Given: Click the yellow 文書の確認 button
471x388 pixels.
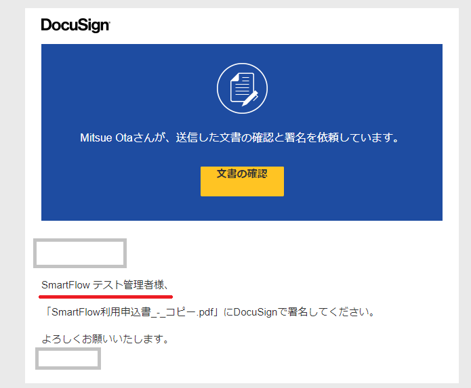Looking at the screenshot, I should point(242,181).
